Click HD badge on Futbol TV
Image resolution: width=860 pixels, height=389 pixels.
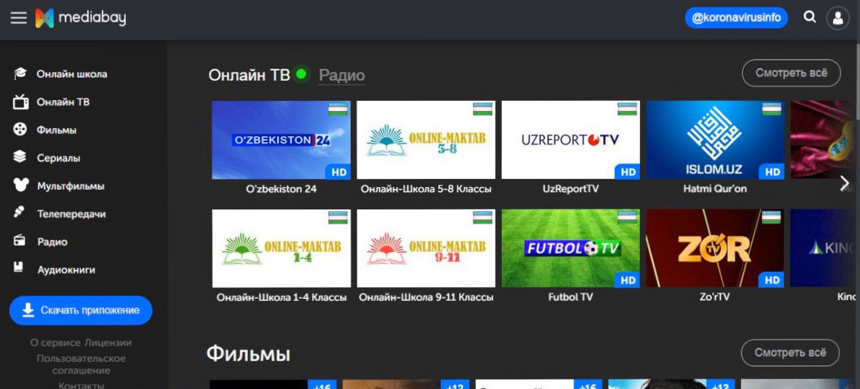tap(628, 280)
